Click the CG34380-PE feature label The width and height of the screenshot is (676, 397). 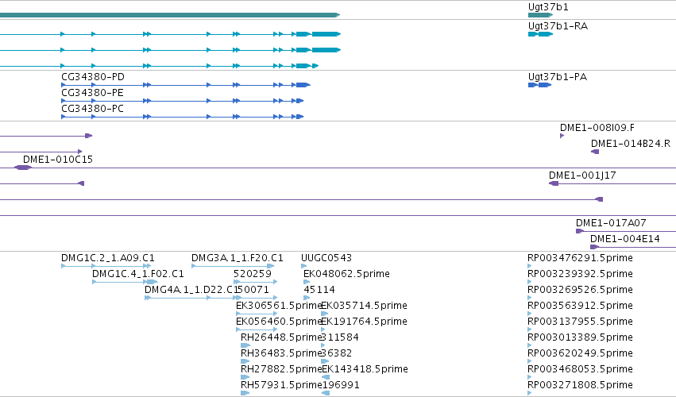click(92, 93)
